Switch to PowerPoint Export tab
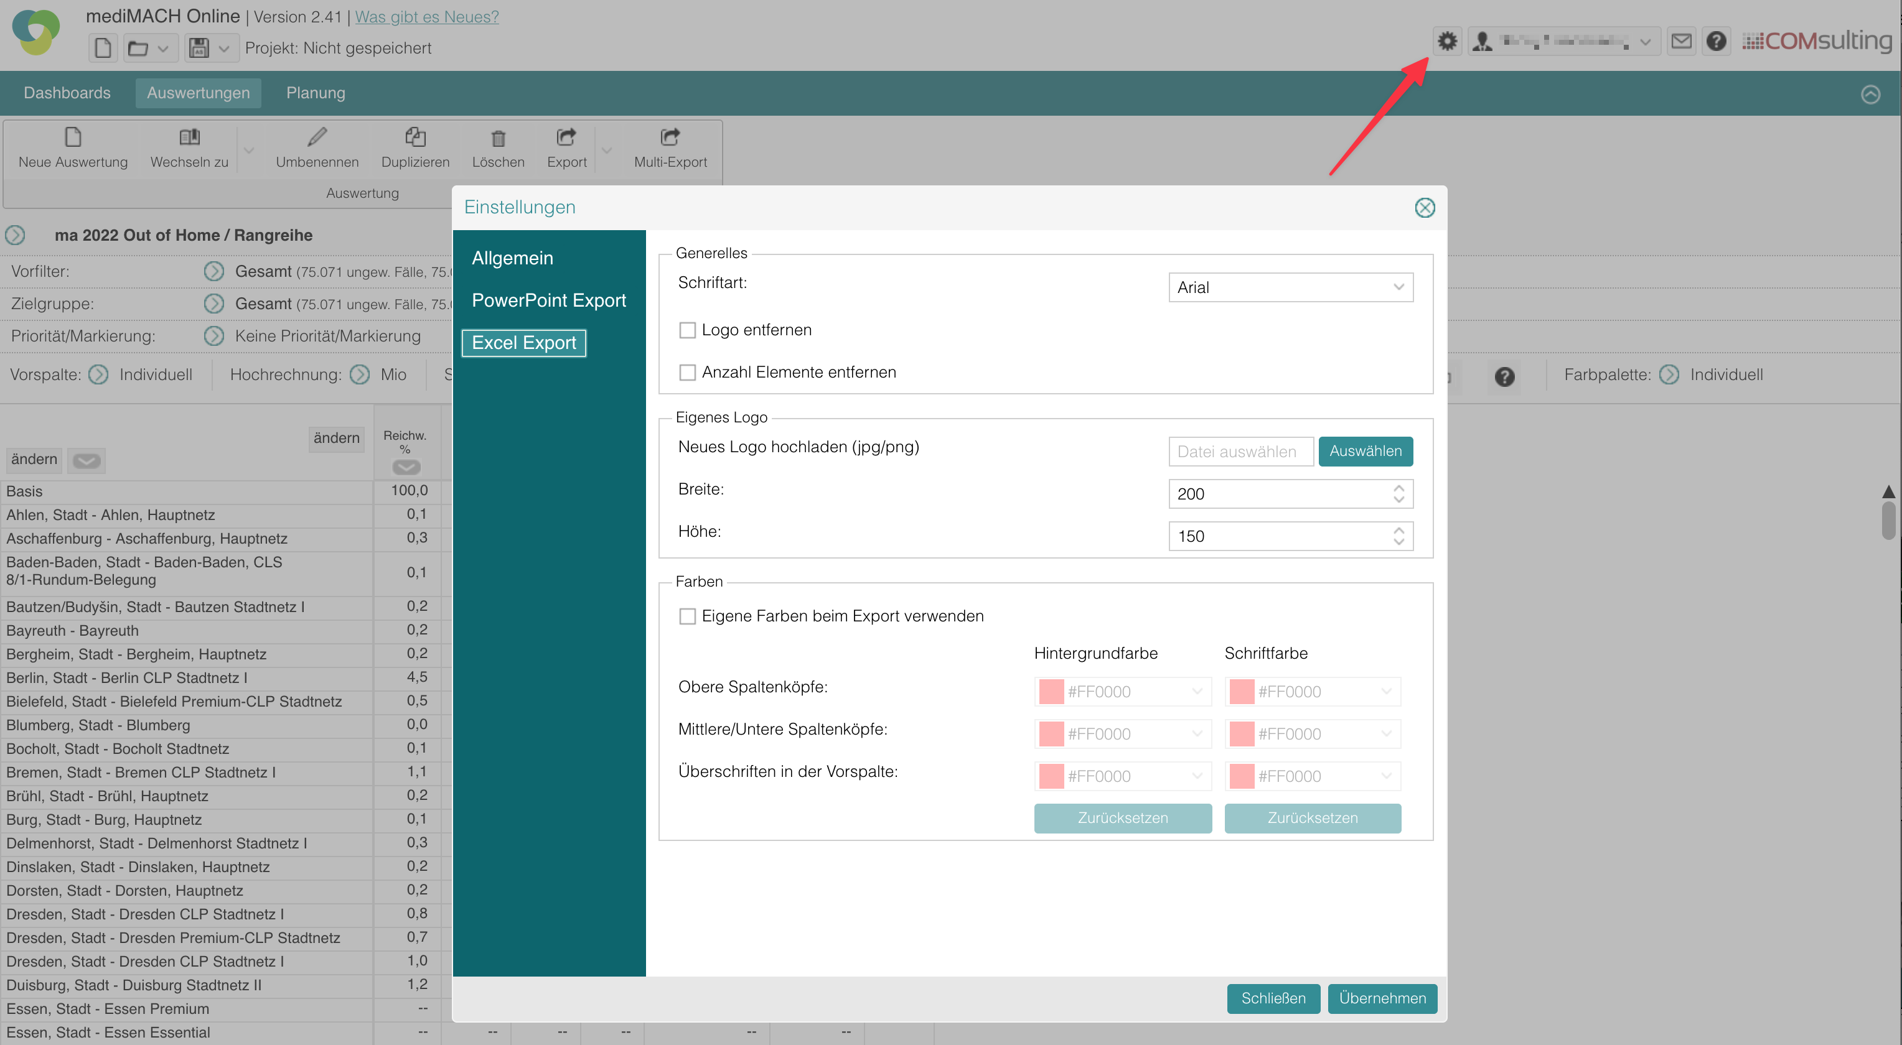This screenshot has height=1045, width=1902. click(x=548, y=300)
